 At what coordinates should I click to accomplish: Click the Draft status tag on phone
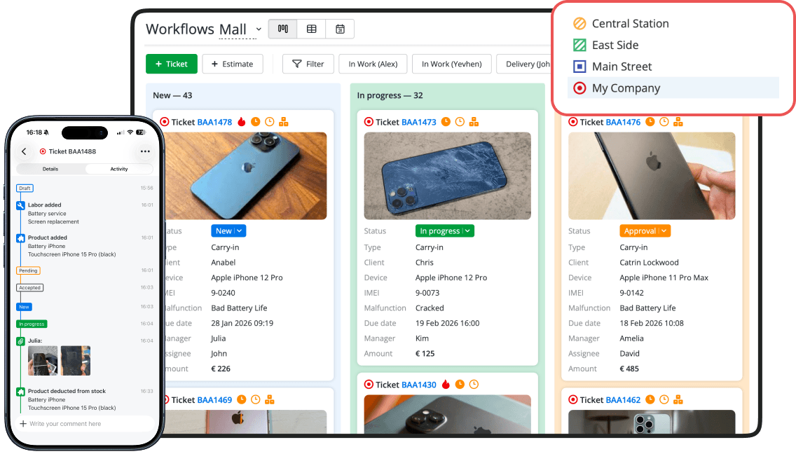point(25,188)
